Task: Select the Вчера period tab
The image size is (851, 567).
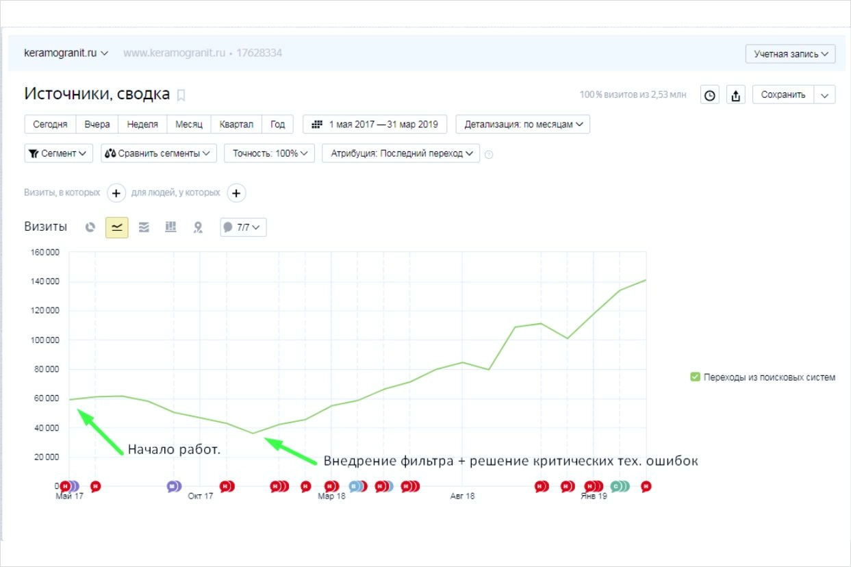Action: pos(97,125)
